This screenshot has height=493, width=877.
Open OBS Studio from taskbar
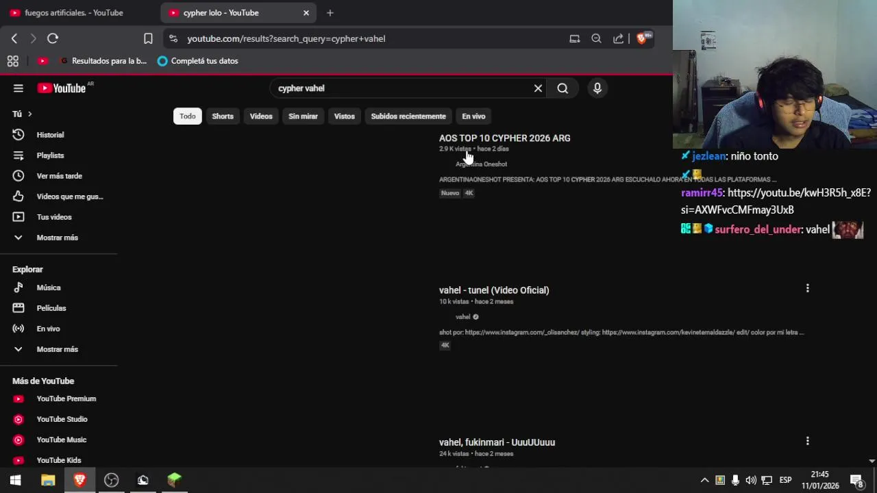coord(111,480)
